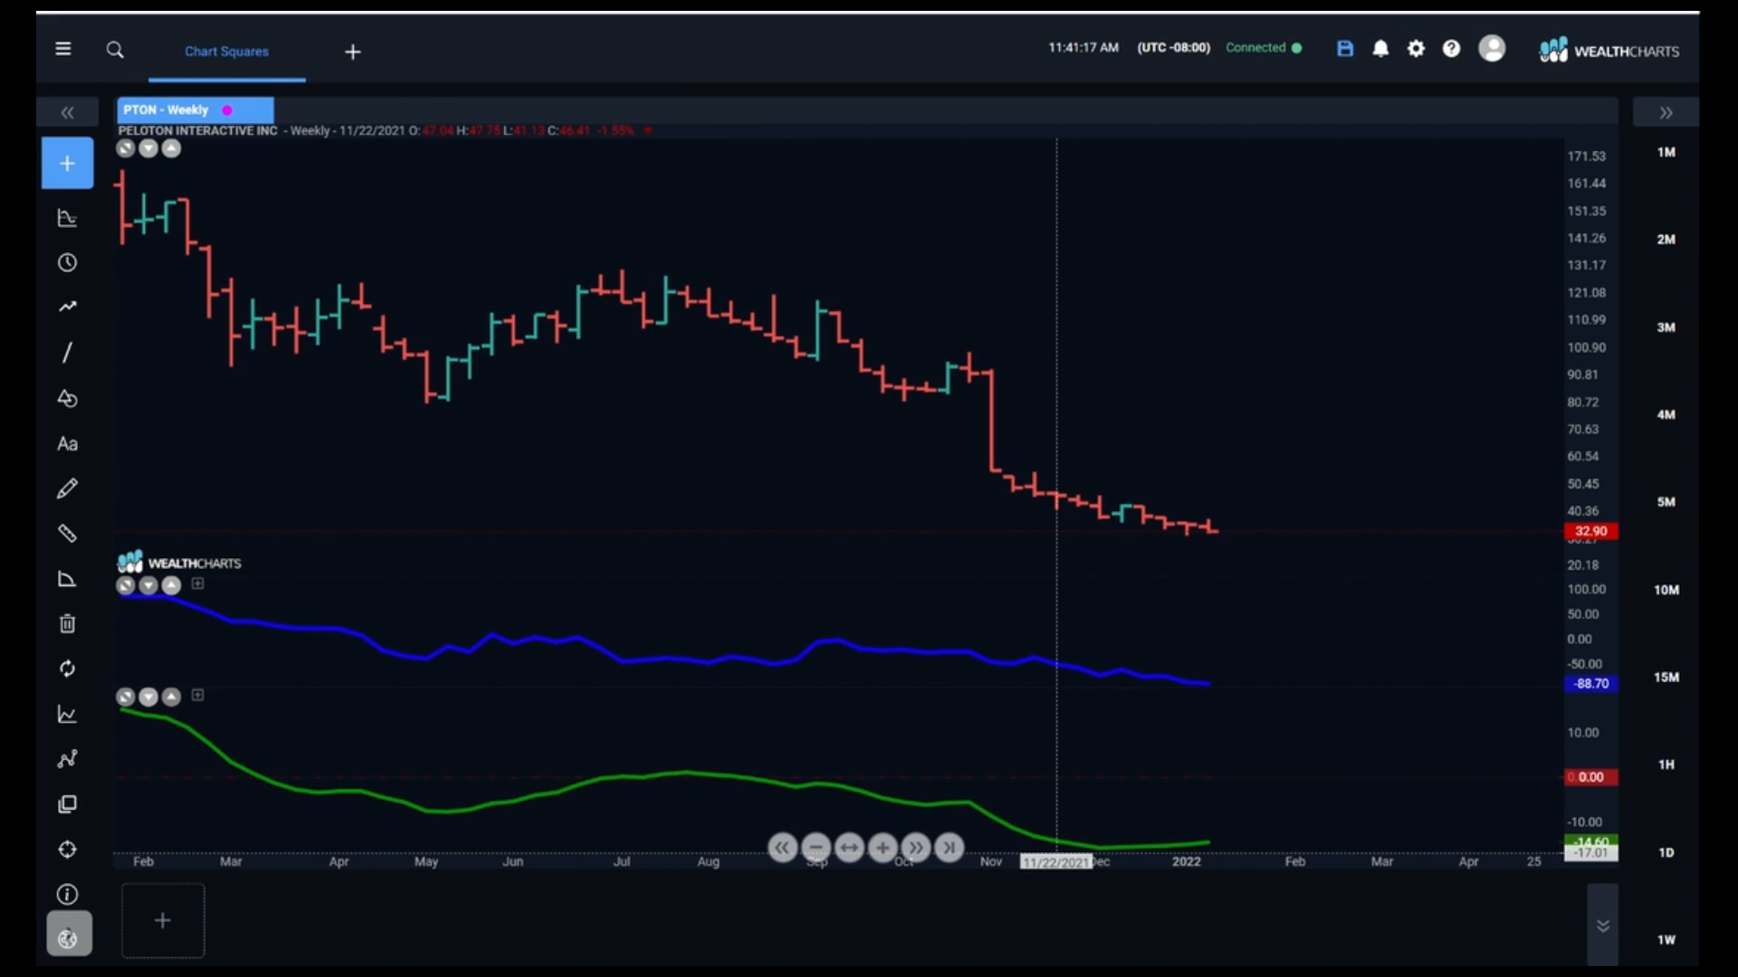Select the ruler measure tool

pos(67,534)
